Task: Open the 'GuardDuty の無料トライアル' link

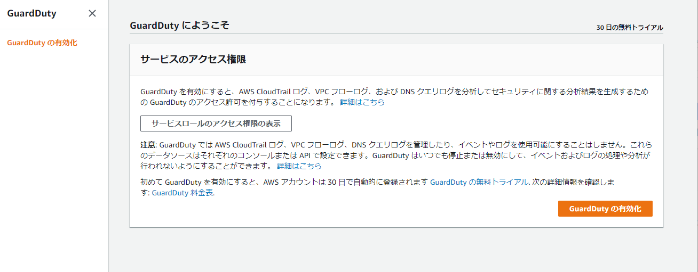Action: [x=479, y=182]
